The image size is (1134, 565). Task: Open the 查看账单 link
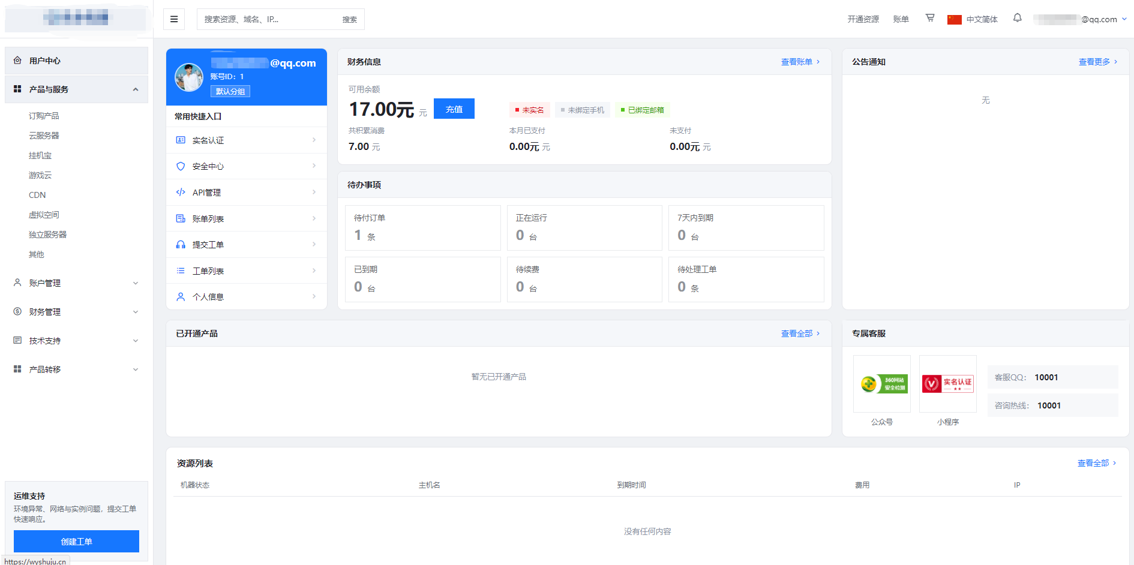coord(800,62)
